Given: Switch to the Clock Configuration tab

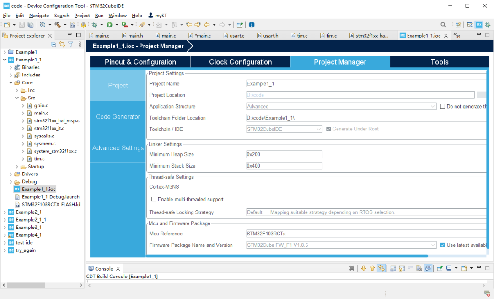Looking at the screenshot, I should (x=241, y=62).
